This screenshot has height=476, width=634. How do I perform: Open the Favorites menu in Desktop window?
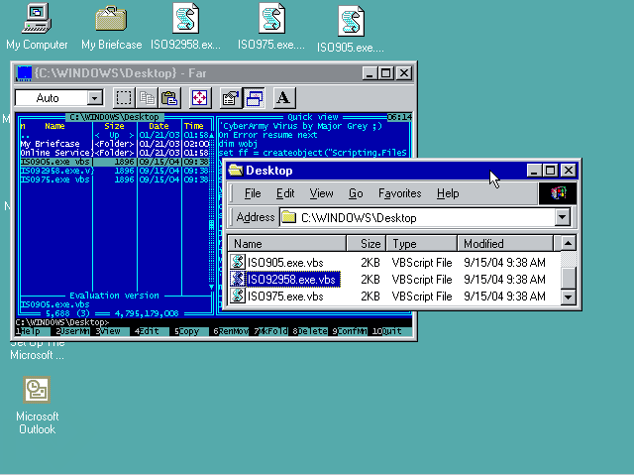[399, 193]
